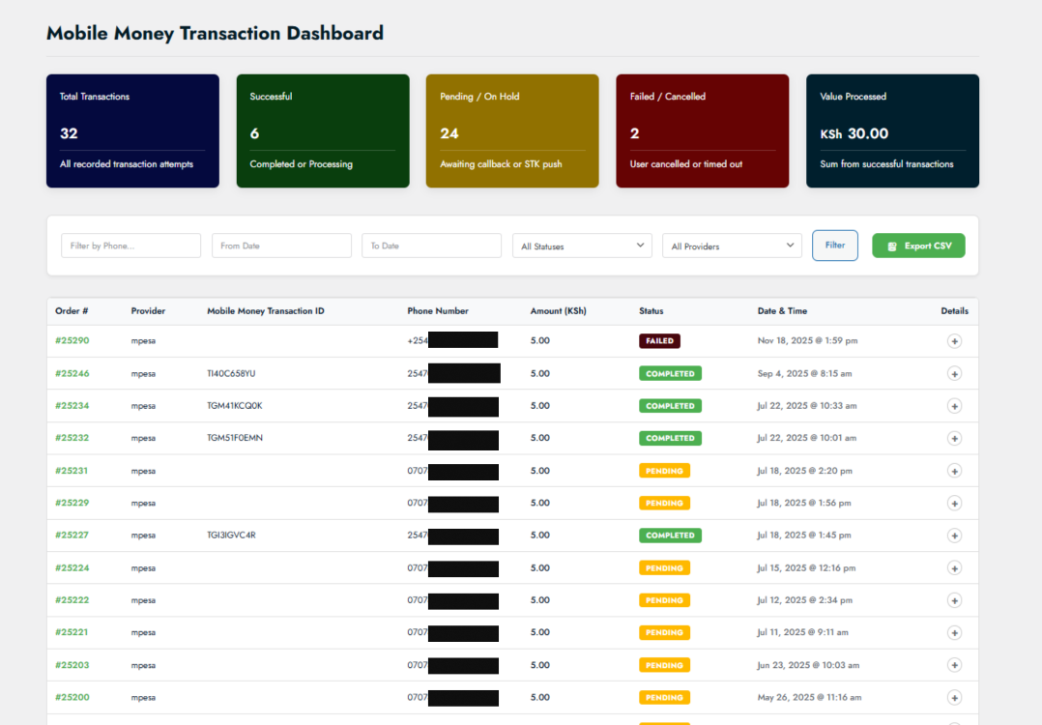Export transactions with Export CSV button
This screenshot has width=1042, height=725.
click(918, 246)
